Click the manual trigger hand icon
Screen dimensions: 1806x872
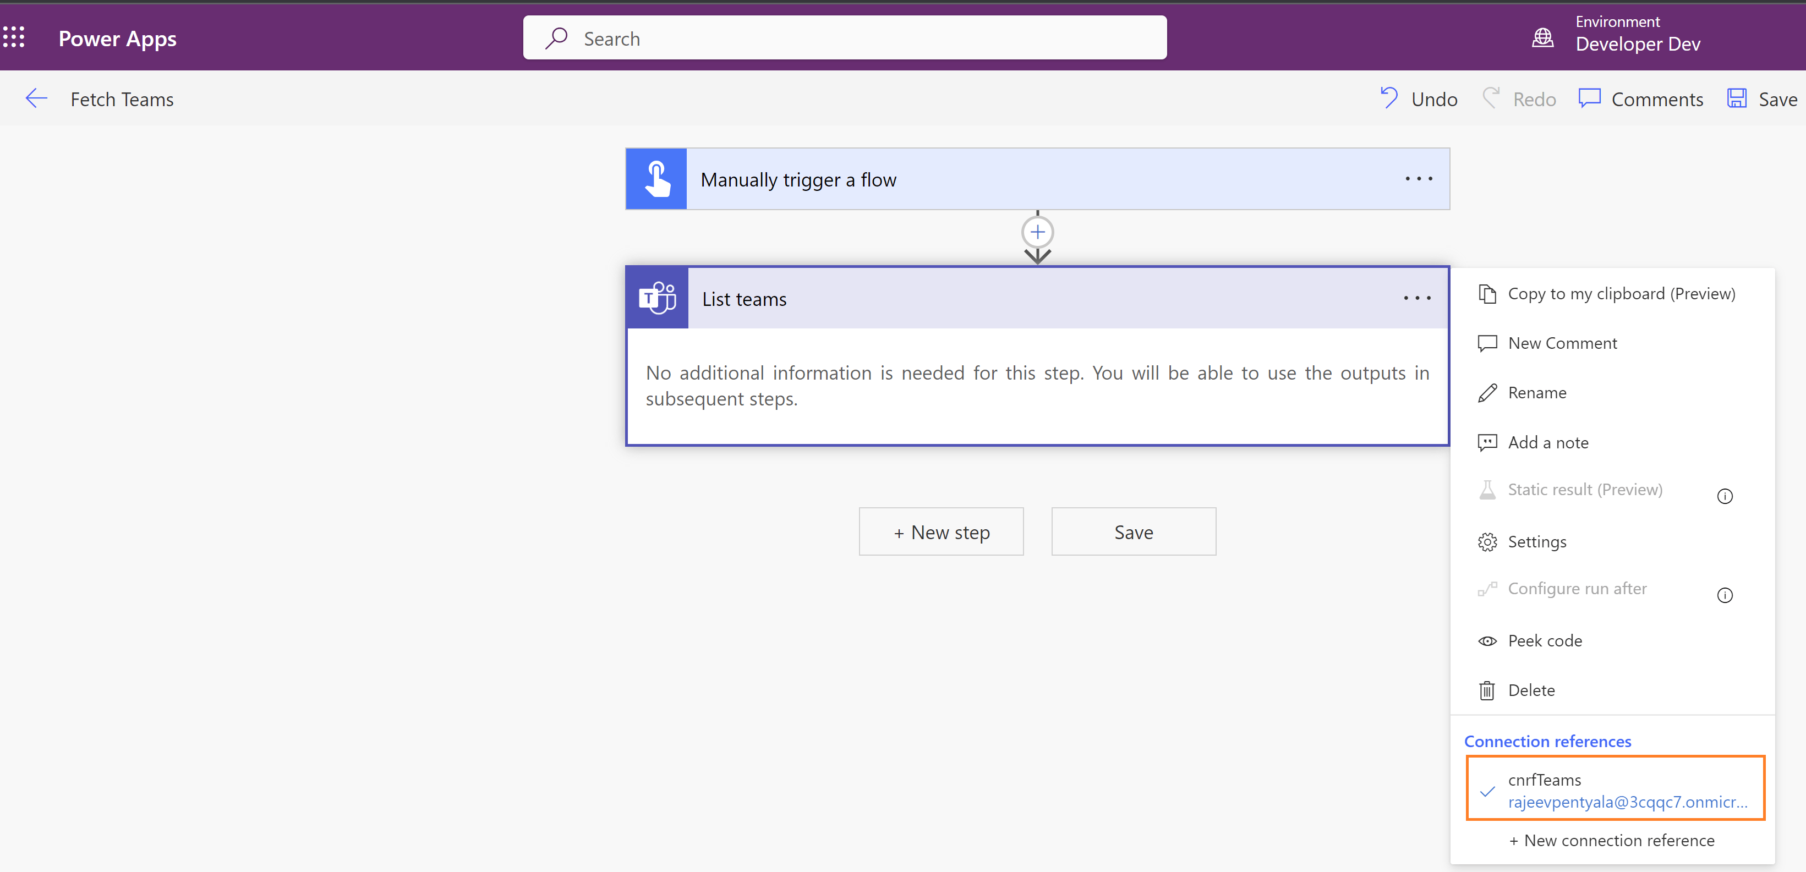pyautogui.click(x=656, y=179)
